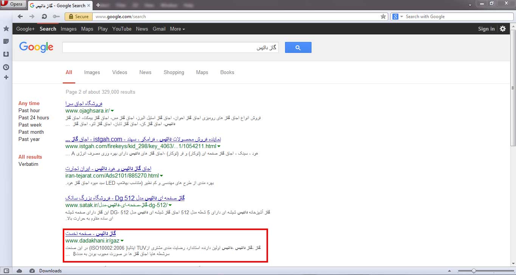Open Downloads panel icon in sidebar
This screenshot has height=275, width=516.
tap(6, 54)
